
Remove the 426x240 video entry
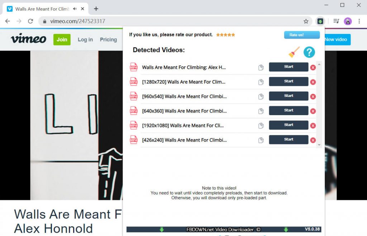(313, 140)
